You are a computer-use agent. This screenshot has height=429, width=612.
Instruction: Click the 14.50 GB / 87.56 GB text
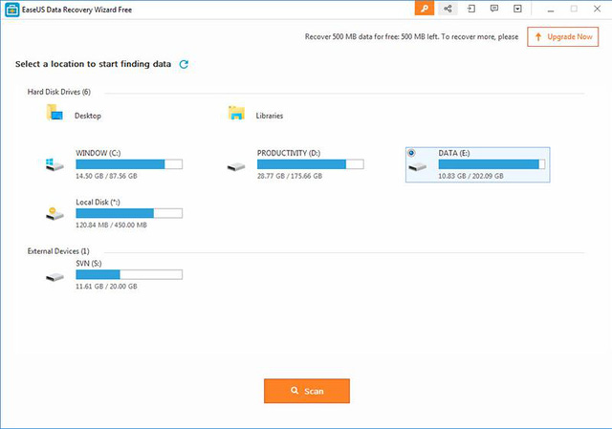106,176
